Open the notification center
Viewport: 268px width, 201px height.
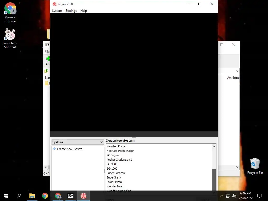tap(259, 196)
